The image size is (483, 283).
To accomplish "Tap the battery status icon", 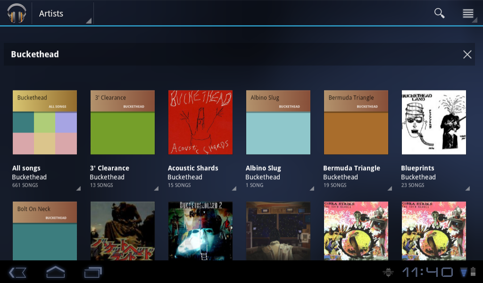I will [x=473, y=272].
